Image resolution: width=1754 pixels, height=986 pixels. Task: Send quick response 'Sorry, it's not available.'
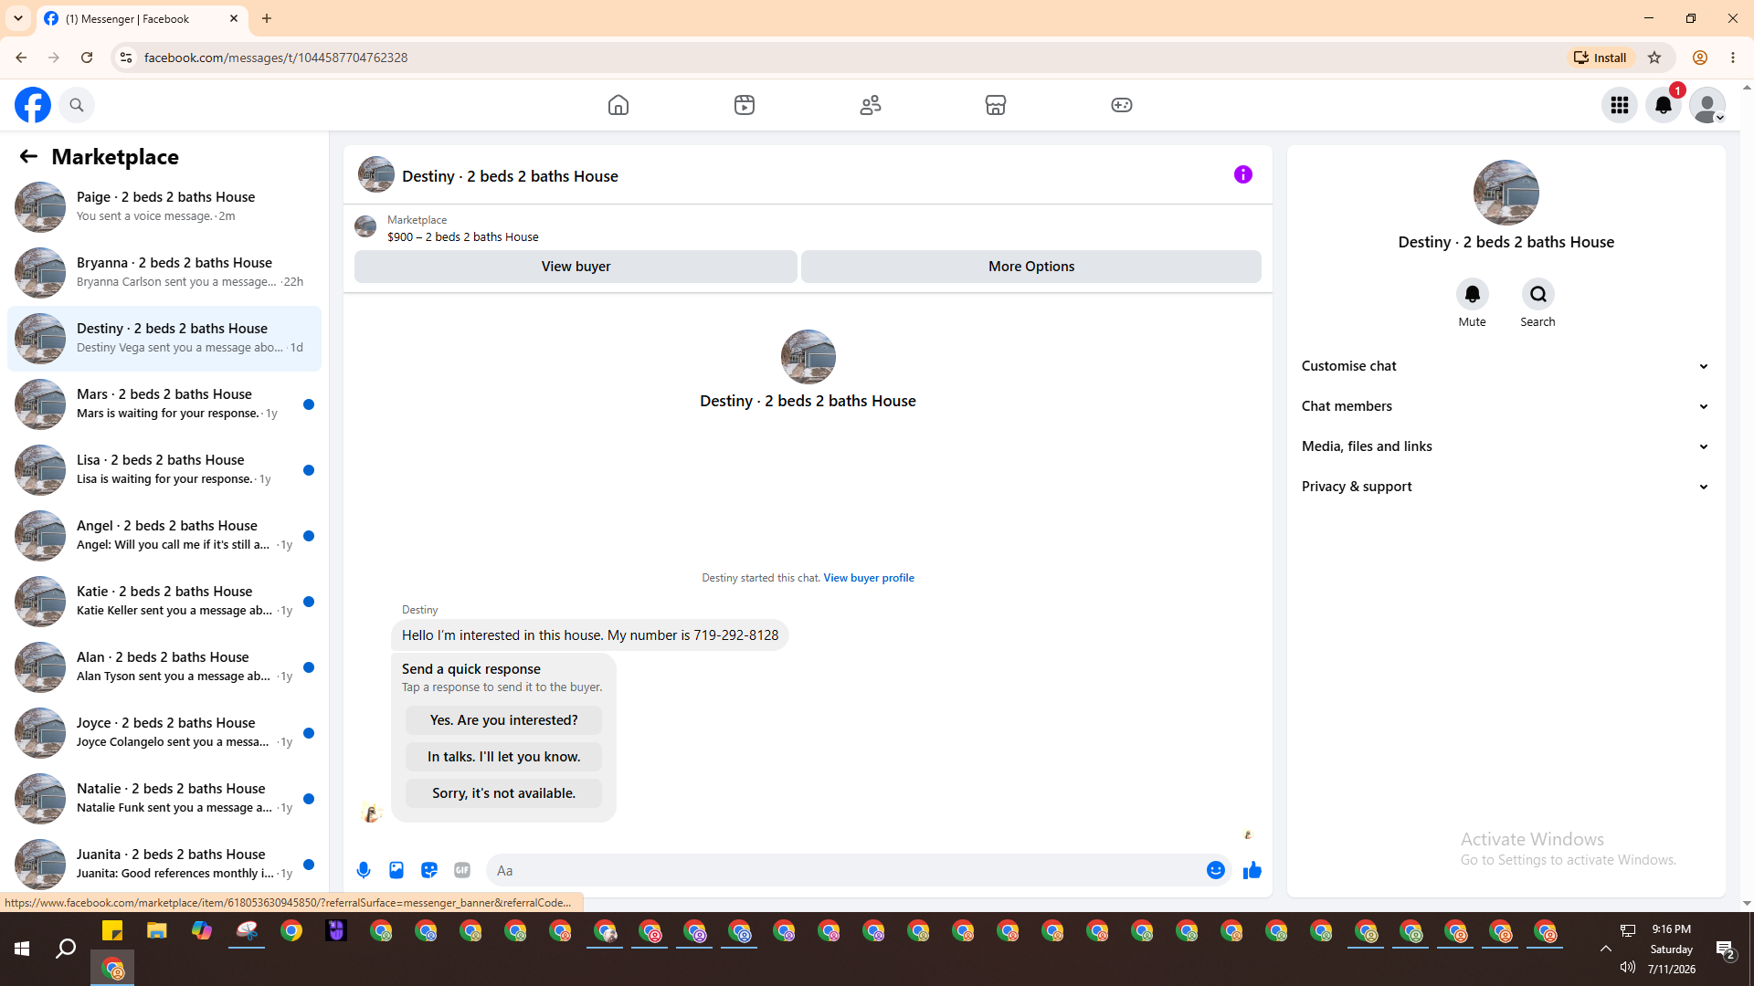tap(503, 793)
